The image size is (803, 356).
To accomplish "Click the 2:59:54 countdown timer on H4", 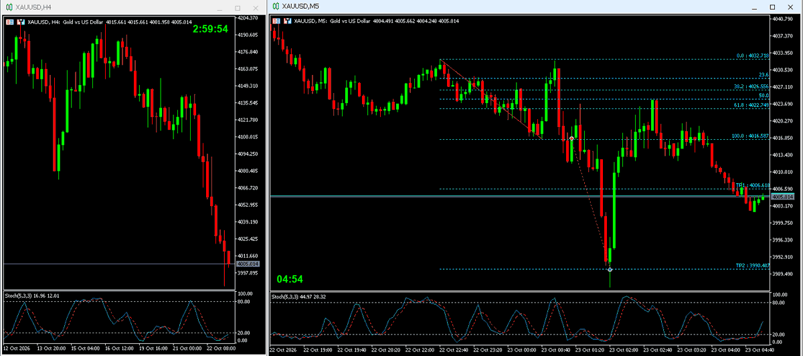I will 210,29.
